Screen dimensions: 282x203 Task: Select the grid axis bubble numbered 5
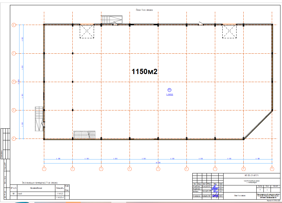pyautogui.click(x=158, y=169)
